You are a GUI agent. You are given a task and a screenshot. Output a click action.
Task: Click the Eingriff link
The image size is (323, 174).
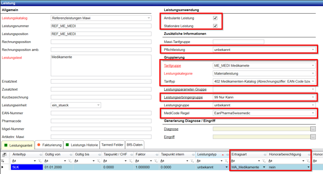[x=169, y=137]
